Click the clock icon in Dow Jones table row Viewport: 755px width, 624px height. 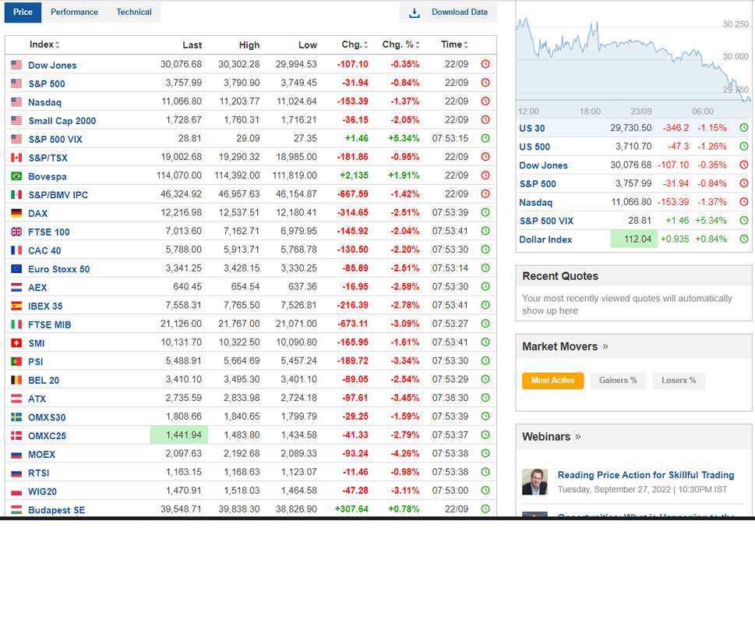[485, 64]
